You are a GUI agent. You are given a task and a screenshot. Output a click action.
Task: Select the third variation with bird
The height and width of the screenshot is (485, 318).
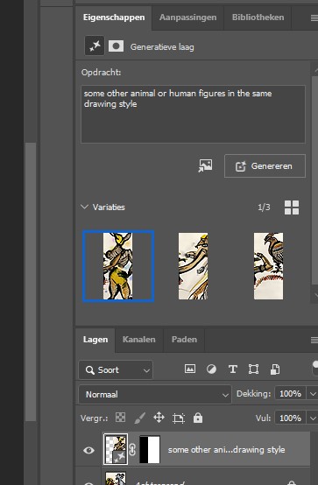[268, 266]
